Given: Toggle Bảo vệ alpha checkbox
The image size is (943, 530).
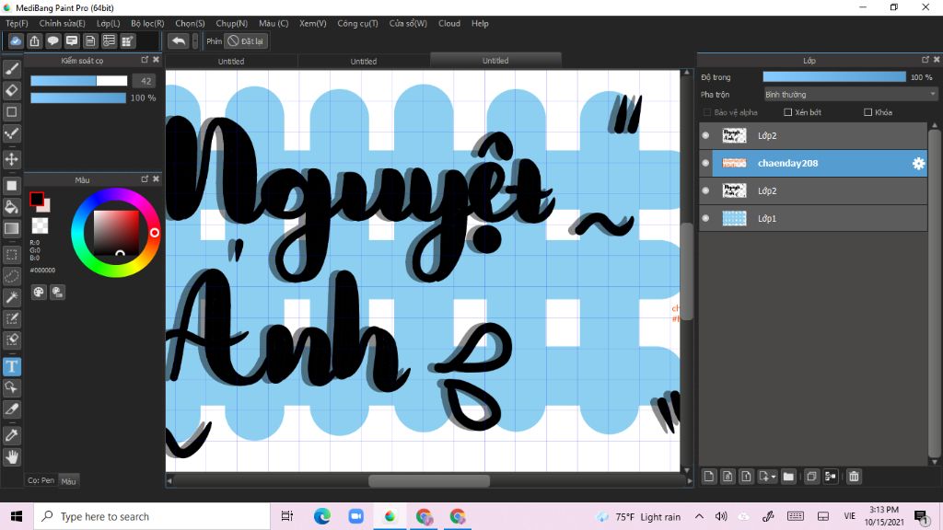Looking at the screenshot, I should pyautogui.click(x=707, y=112).
